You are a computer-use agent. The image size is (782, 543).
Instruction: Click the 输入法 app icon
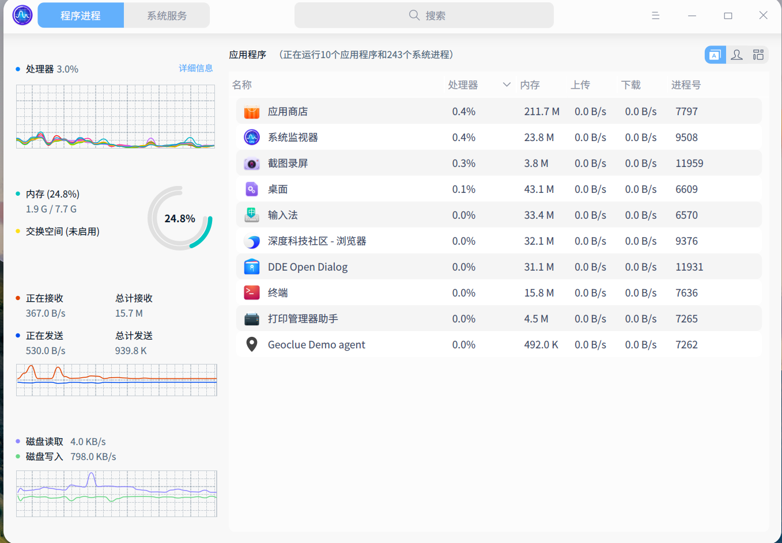252,215
